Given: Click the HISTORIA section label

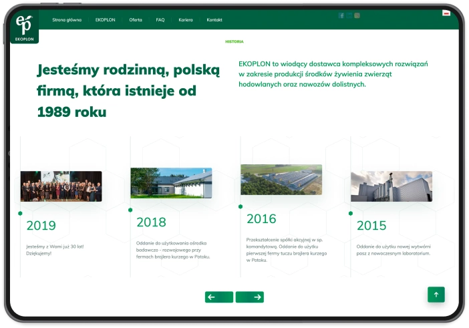Looking at the screenshot, I should tap(234, 41).
